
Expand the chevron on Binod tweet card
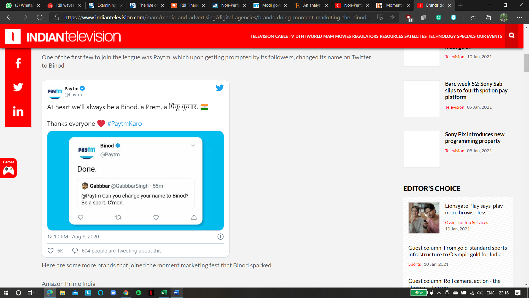193,146
